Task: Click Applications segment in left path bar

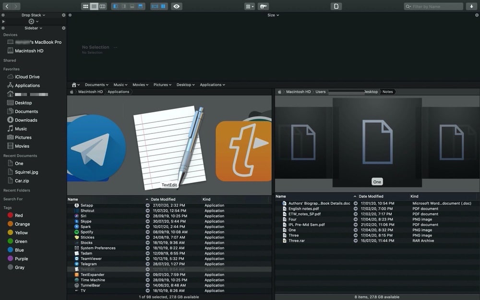Action: tap(119, 92)
